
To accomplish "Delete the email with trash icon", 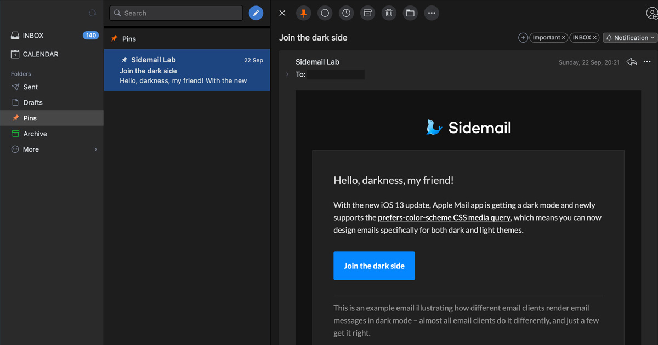I will (x=389, y=13).
